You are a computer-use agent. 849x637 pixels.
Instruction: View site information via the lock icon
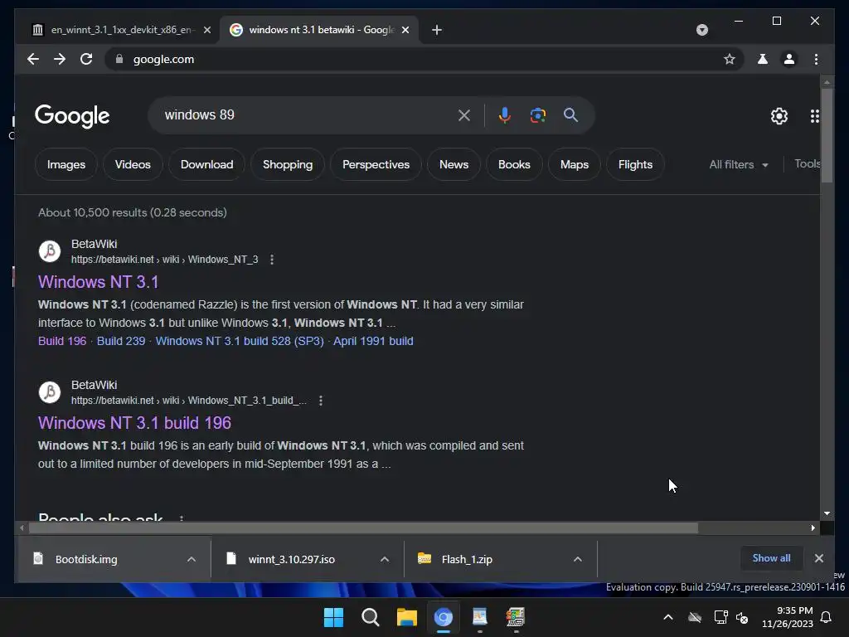[x=119, y=59]
